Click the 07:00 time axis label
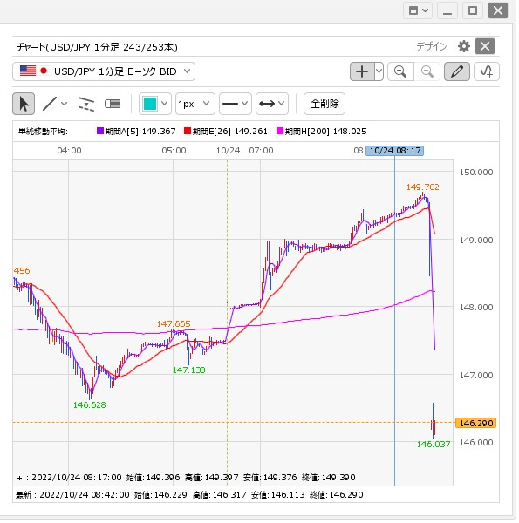This screenshot has width=519, height=523. point(261,151)
